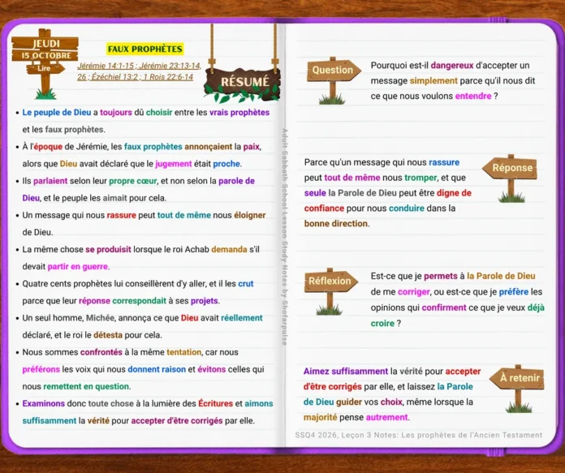Click the hanging RÉSUMÉ wooden sign
565x473 pixels.
[x=243, y=82]
